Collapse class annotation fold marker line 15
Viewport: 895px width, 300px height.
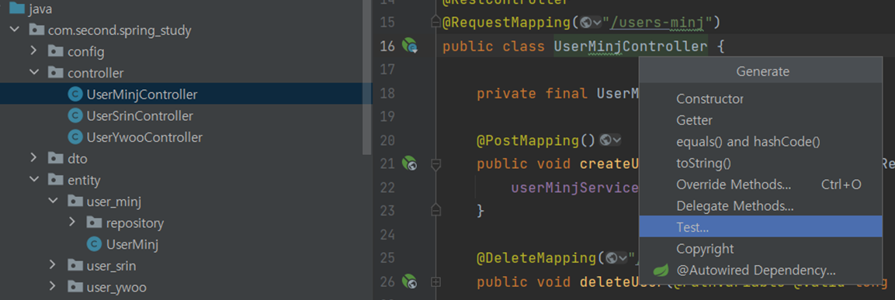pos(436,22)
